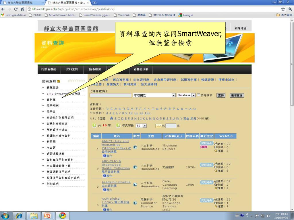
Task: Click the green arrow beside total count
Action: pyautogui.click(x=94, y=125)
